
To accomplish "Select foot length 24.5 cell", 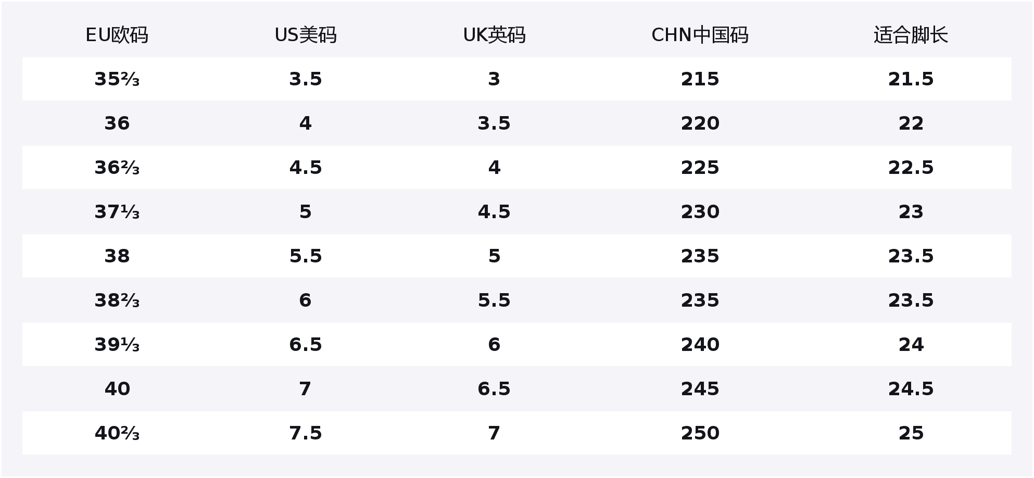I will (911, 389).
